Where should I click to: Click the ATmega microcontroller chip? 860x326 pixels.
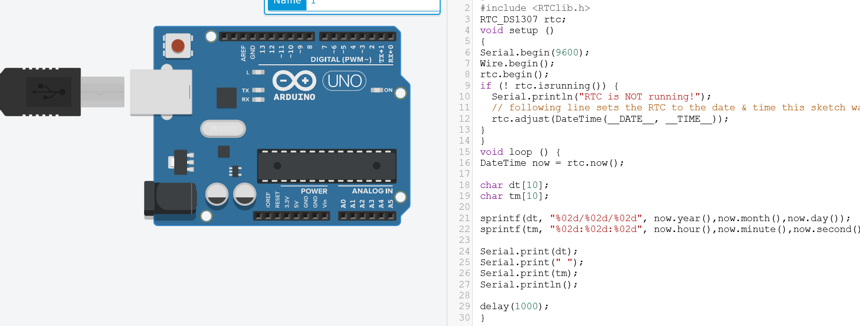(327, 166)
